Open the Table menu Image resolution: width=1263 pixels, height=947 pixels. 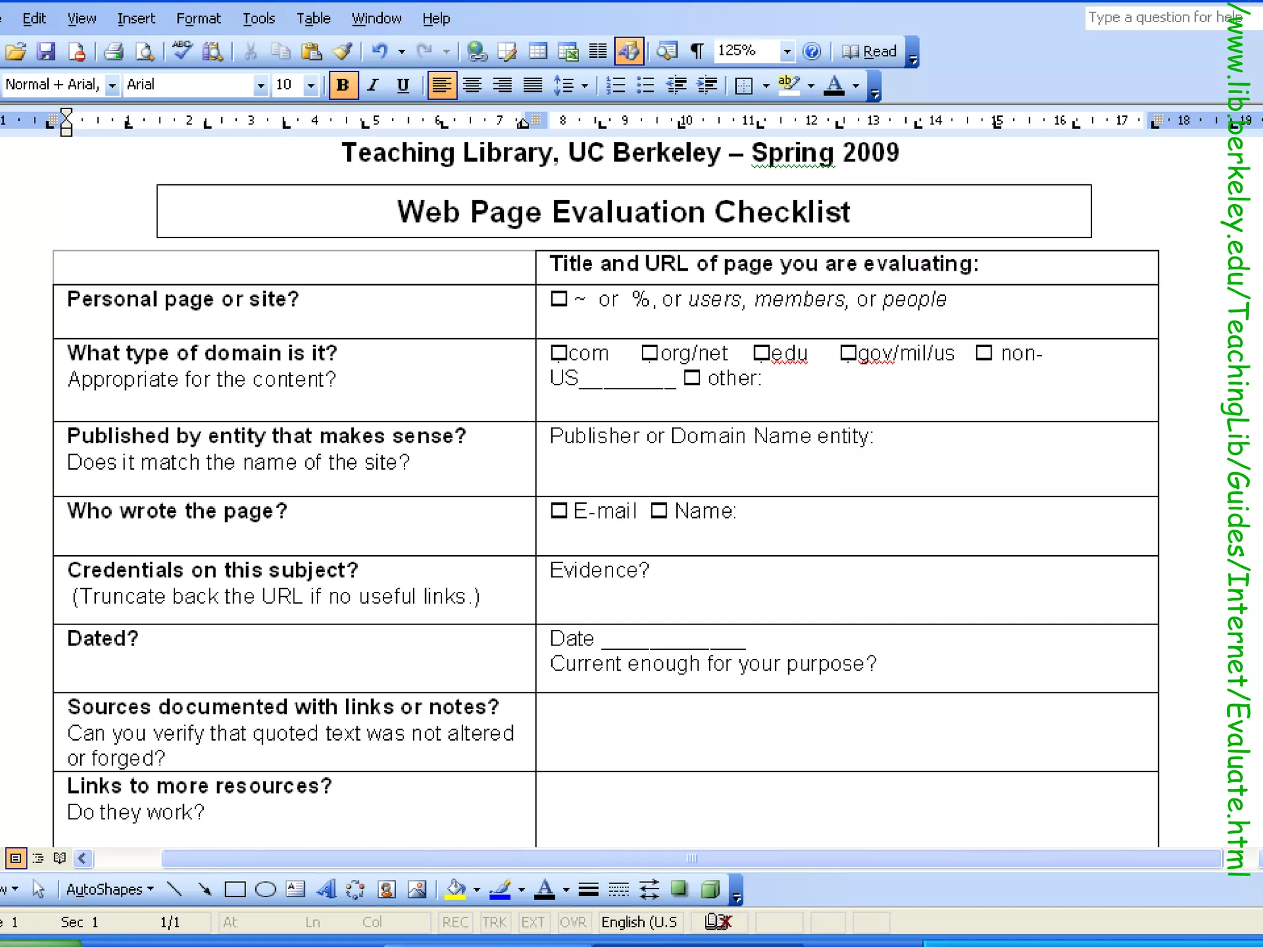(313, 18)
